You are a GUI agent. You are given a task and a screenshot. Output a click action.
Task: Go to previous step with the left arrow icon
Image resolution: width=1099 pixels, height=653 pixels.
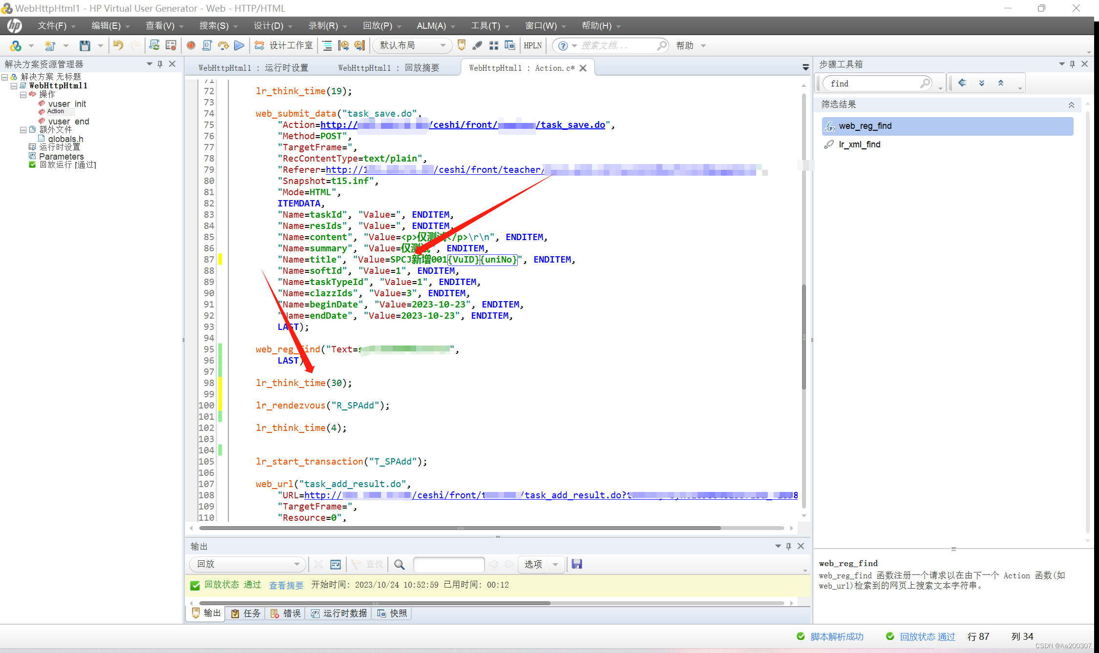(x=962, y=83)
